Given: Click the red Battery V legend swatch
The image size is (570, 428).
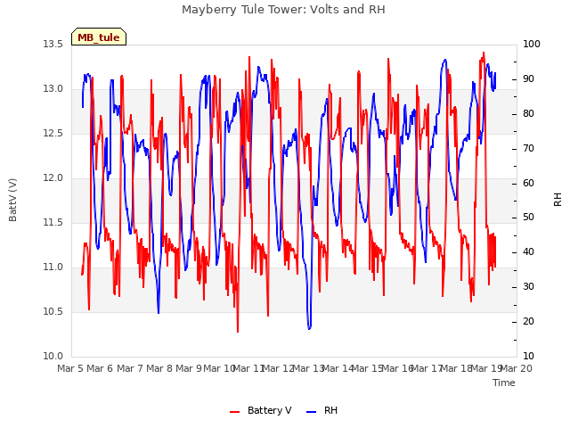Looking at the screenshot, I should tap(235, 412).
